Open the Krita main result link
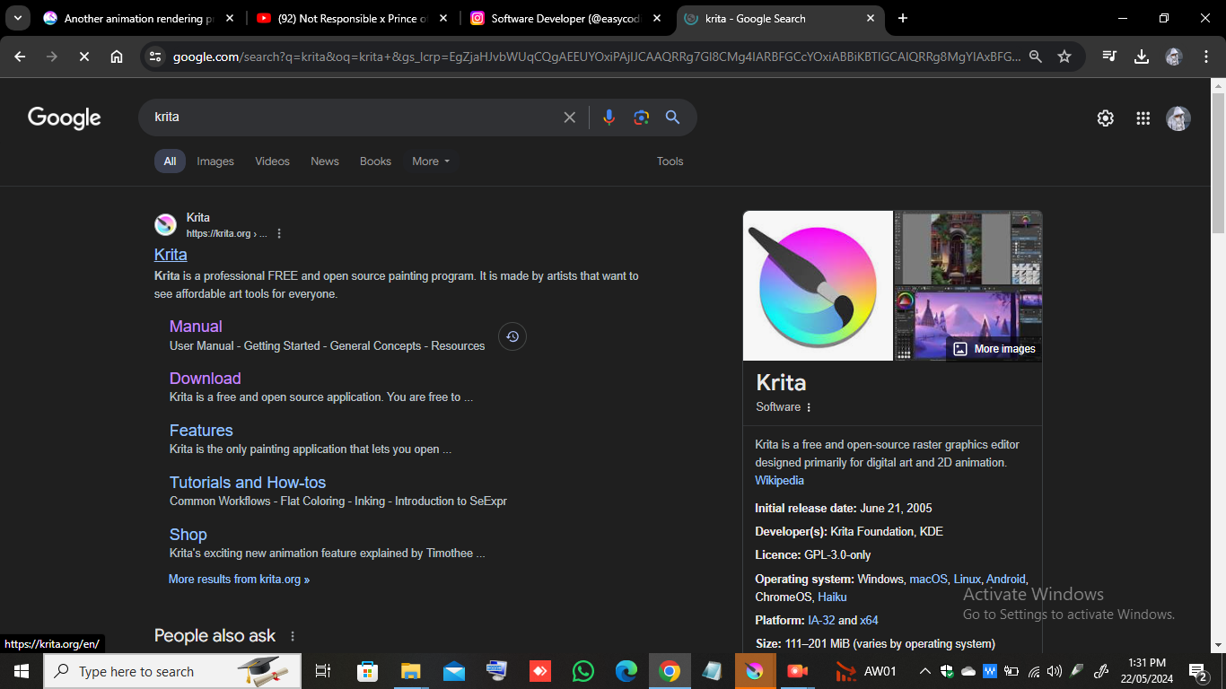The width and height of the screenshot is (1226, 689). pos(171,255)
